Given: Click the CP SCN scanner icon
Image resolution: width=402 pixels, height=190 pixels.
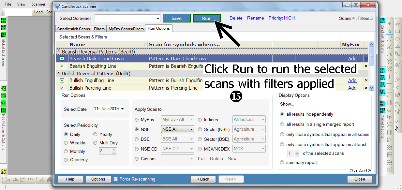Looking at the screenshot, I should pyautogui.click(x=383, y=70).
